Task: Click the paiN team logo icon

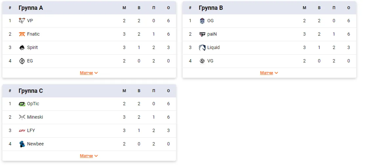Action: [202, 34]
